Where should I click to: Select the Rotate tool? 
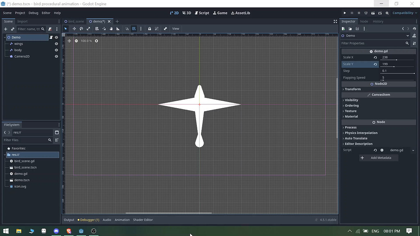coord(81,29)
